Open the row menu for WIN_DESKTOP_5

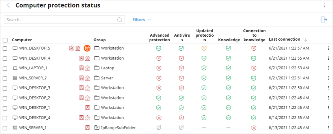(x=328, y=48)
